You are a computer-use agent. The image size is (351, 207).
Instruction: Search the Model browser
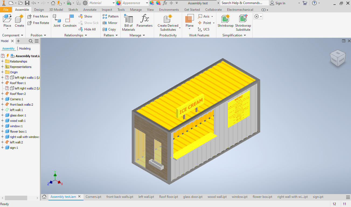(31, 41)
